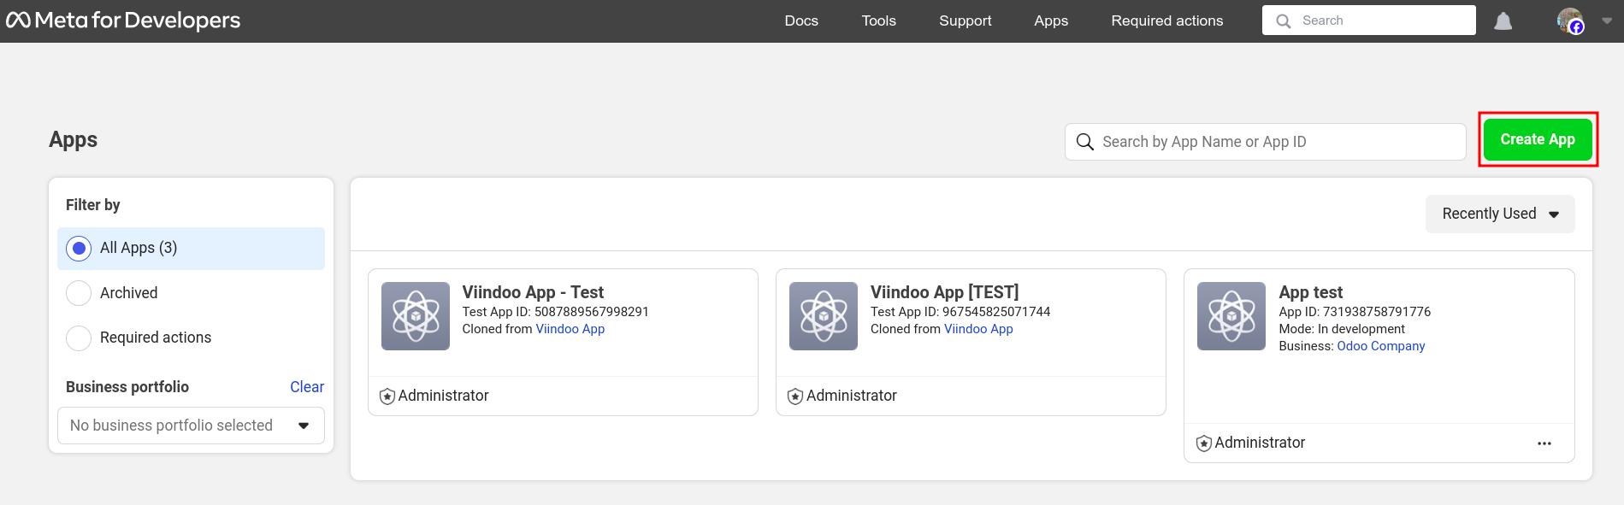Select the Required actions filter radio
The image size is (1624, 505).
point(79,338)
